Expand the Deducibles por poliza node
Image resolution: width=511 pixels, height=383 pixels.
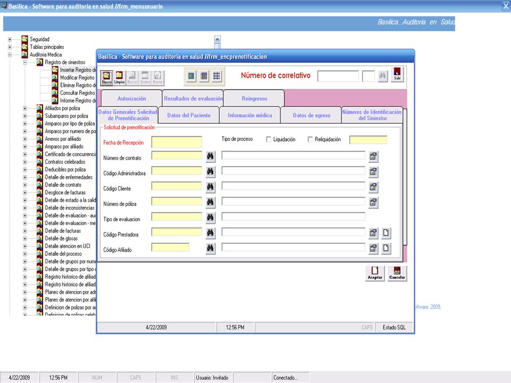pyautogui.click(x=25, y=170)
